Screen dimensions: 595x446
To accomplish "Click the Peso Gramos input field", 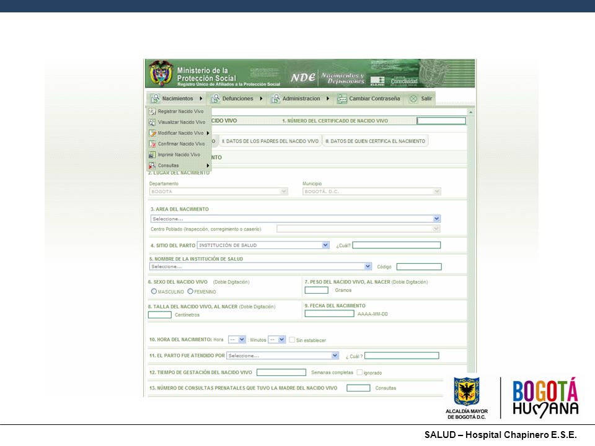I will (x=317, y=290).
